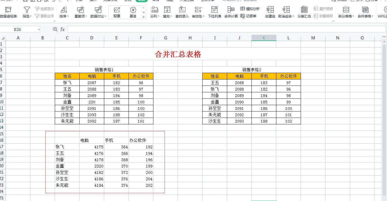Click 展开明细 to expand details
Viewport: 387px width, 201px height.
point(323,9)
